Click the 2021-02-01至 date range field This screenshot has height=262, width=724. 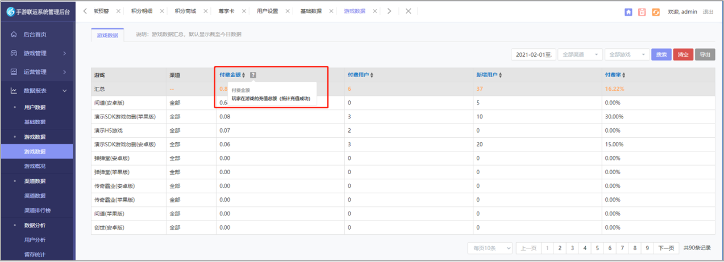[533, 55]
